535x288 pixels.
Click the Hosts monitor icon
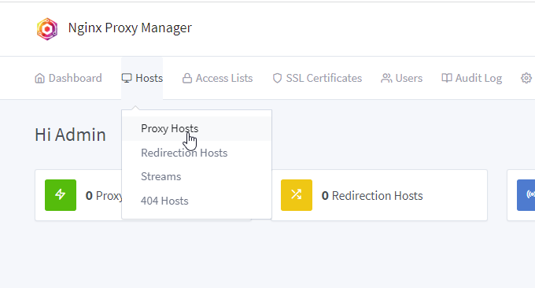[x=127, y=78]
